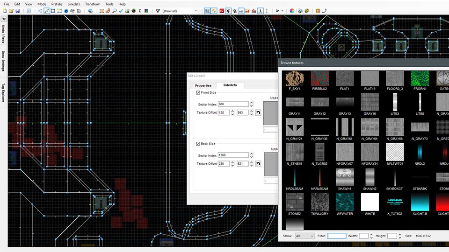Click the Test map play arrow icon
Viewport: 449px width, 252px height.
pyautogui.click(x=277, y=11)
